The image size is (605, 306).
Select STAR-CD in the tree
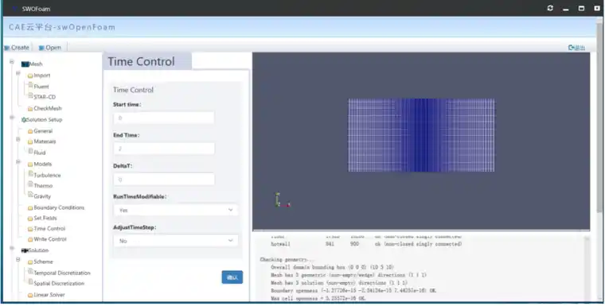coord(45,97)
